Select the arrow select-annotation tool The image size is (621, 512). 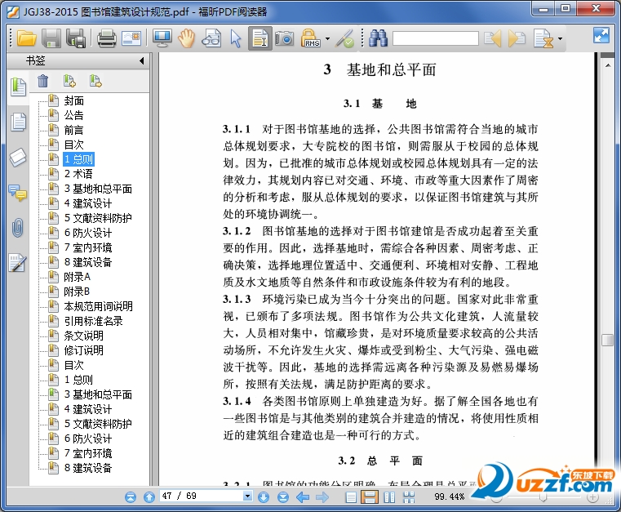pos(236,39)
